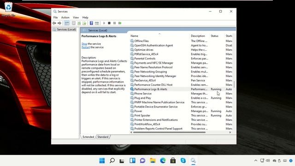
Task: Click the Refresh toolbar icon
Action: tap(79, 23)
